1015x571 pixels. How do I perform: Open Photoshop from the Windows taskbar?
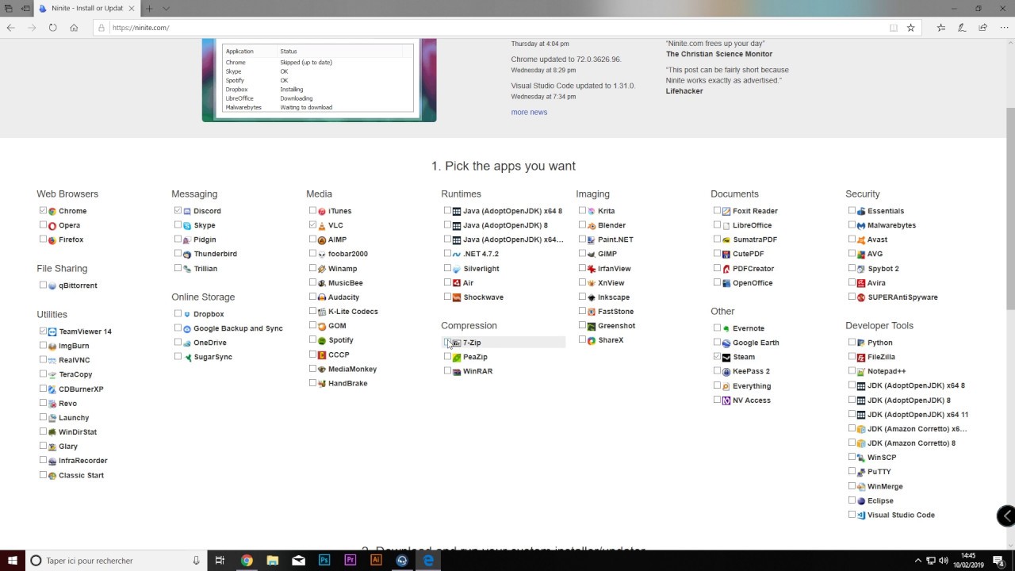tap(324, 560)
